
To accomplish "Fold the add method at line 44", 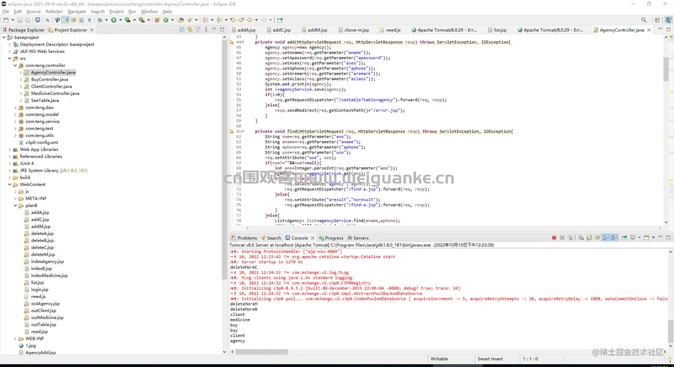I will tap(243, 42).
